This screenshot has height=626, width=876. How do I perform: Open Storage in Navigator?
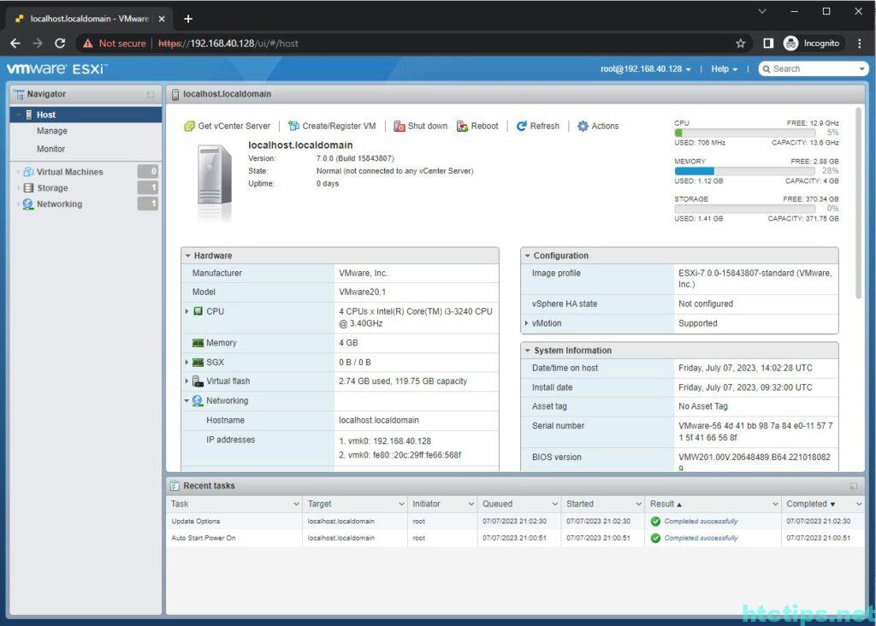click(52, 188)
